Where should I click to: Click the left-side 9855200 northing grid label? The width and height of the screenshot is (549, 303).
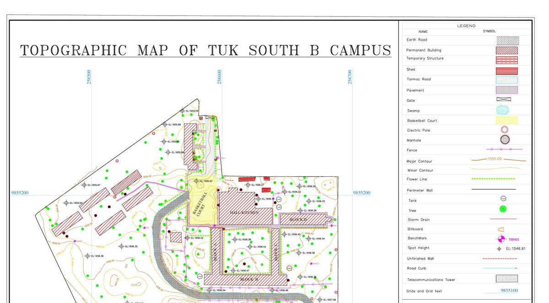click(x=20, y=193)
